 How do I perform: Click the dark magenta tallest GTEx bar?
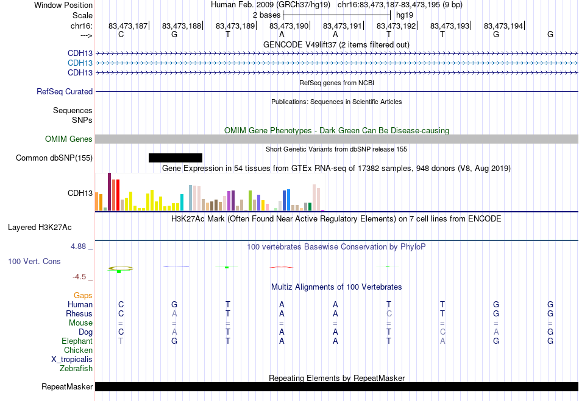coord(109,192)
